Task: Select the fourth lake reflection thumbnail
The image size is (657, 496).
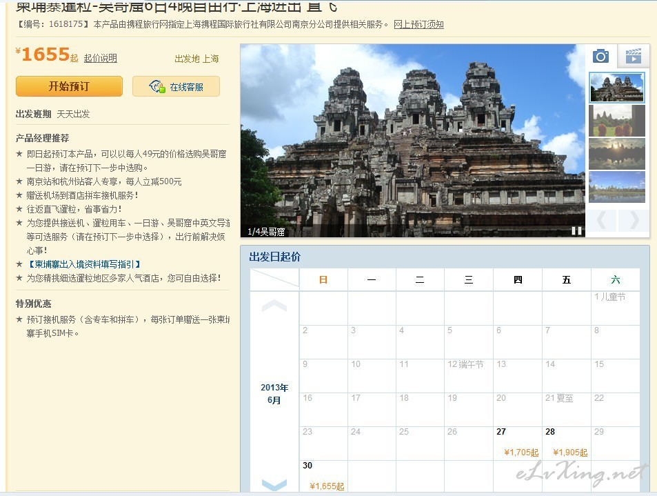Action: tap(617, 187)
